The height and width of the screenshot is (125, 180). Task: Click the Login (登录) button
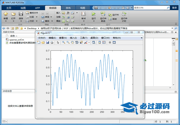tap(174, 8)
